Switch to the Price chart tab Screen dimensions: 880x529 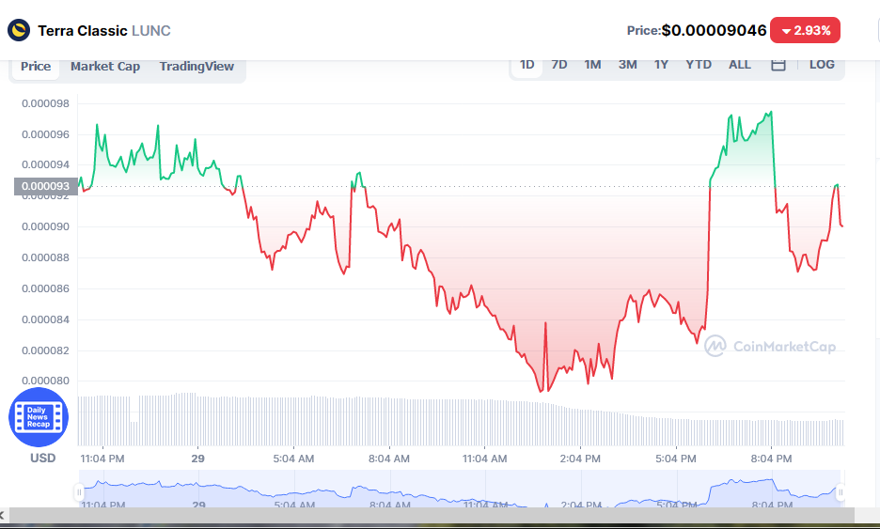tap(36, 67)
